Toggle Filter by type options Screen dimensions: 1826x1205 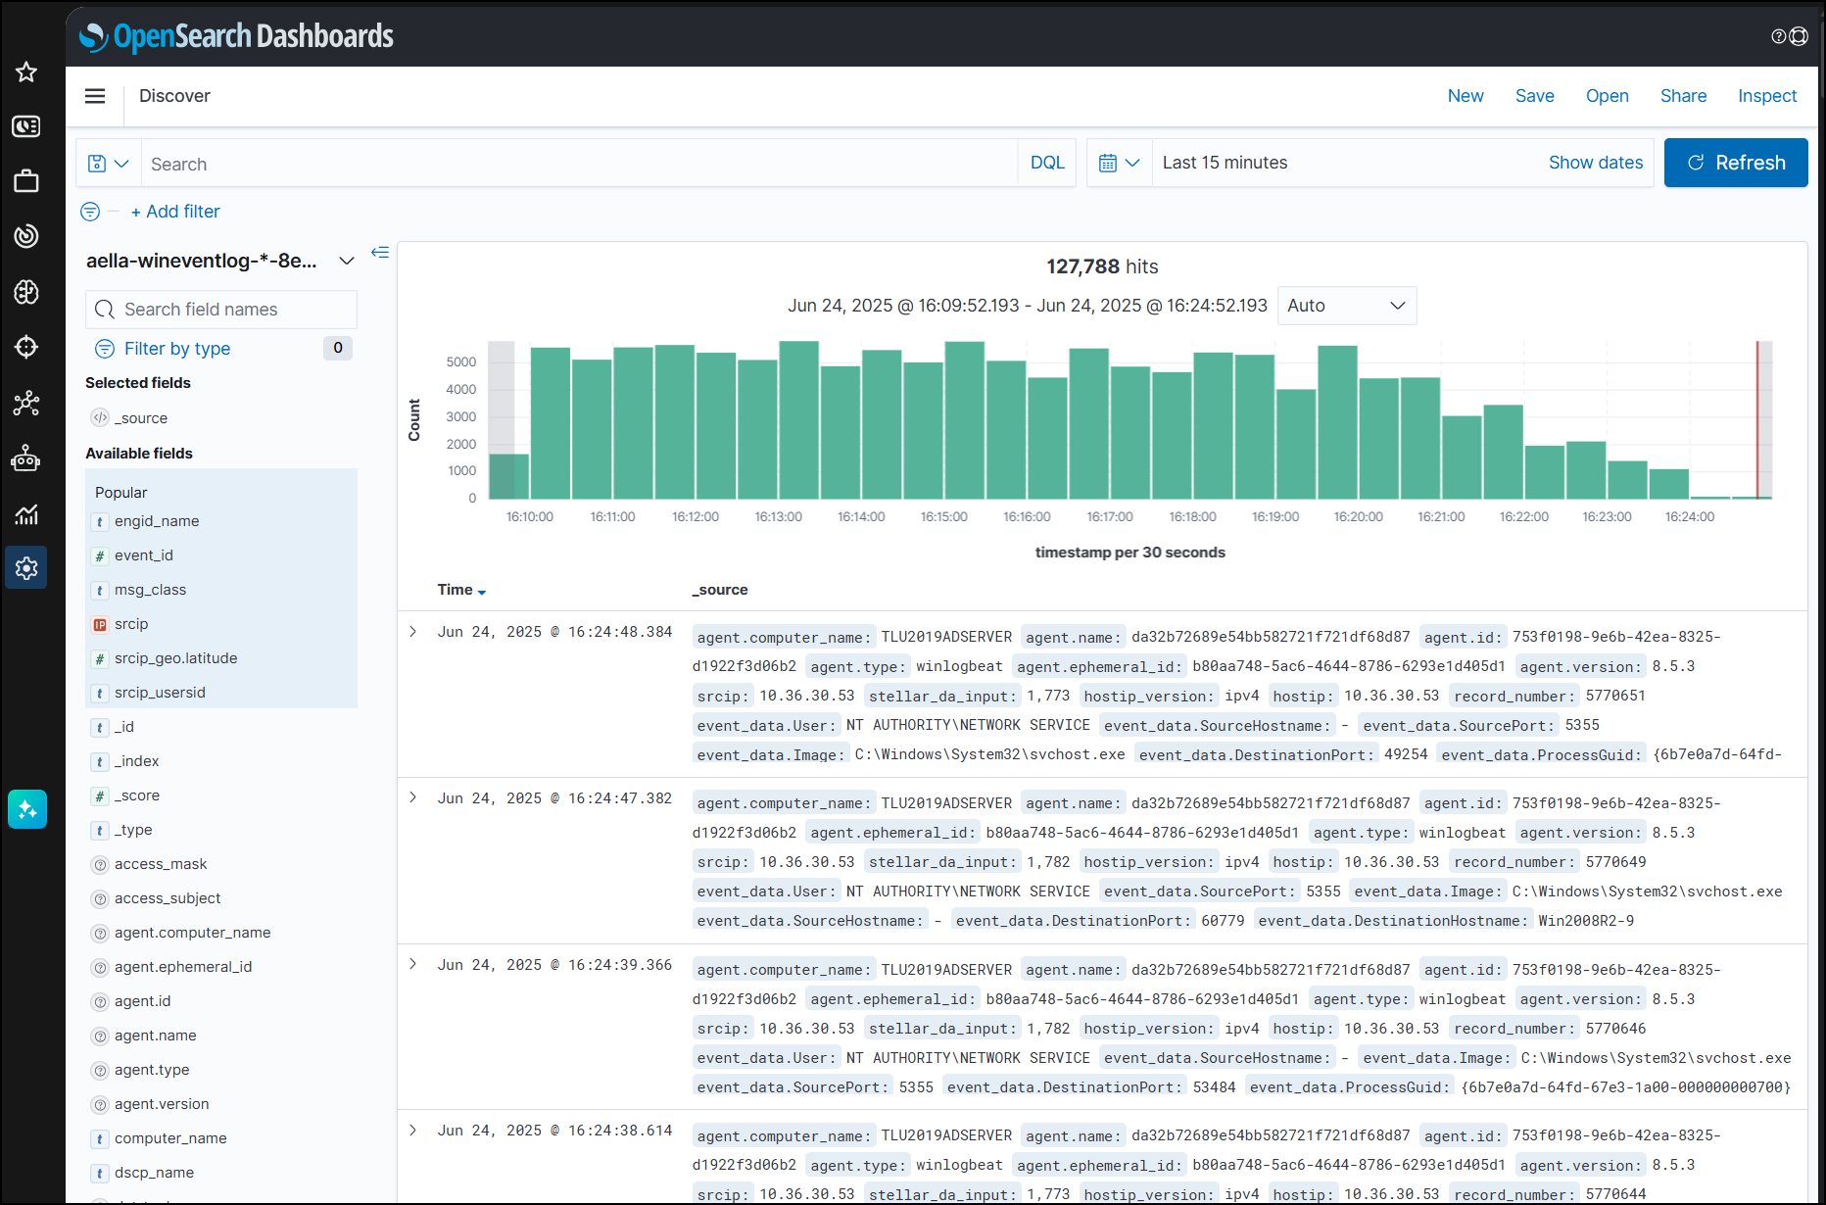click(176, 349)
